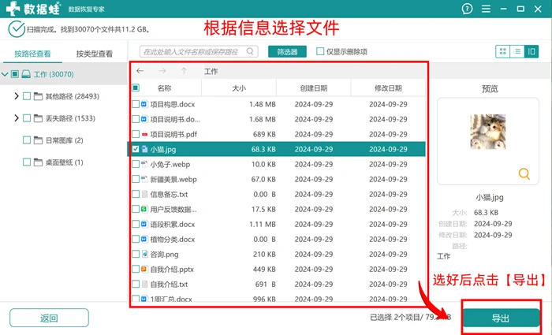Switch to the 按类型查看 tab
The width and height of the screenshot is (552, 335).
tap(95, 54)
